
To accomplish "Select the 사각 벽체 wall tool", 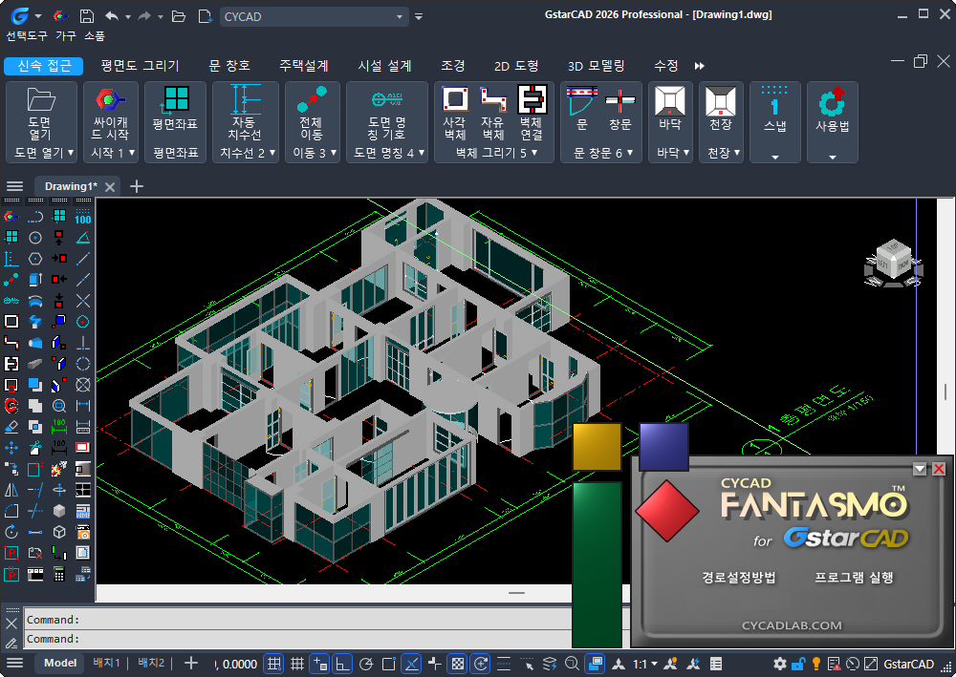I will click(454, 111).
